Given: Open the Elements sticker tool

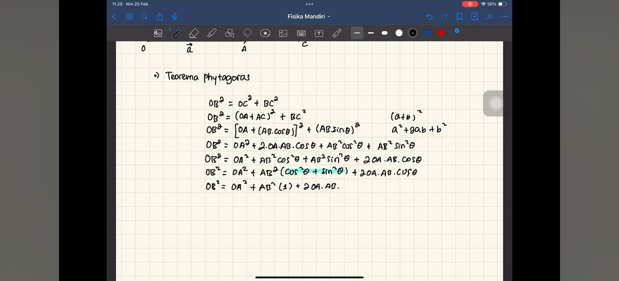Looking at the screenshot, I should tap(265, 33).
